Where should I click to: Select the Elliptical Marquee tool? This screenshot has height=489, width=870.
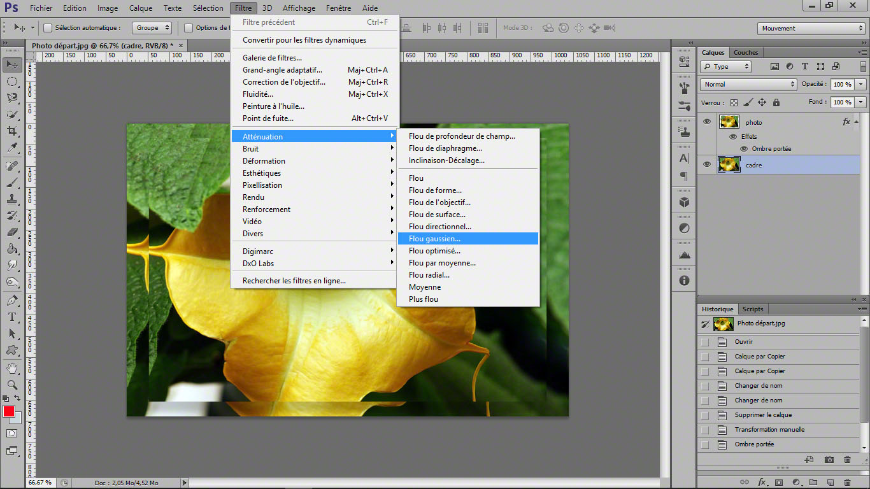[12, 81]
